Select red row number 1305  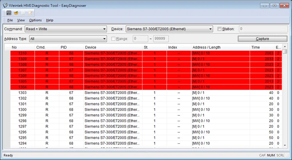click(146, 82)
